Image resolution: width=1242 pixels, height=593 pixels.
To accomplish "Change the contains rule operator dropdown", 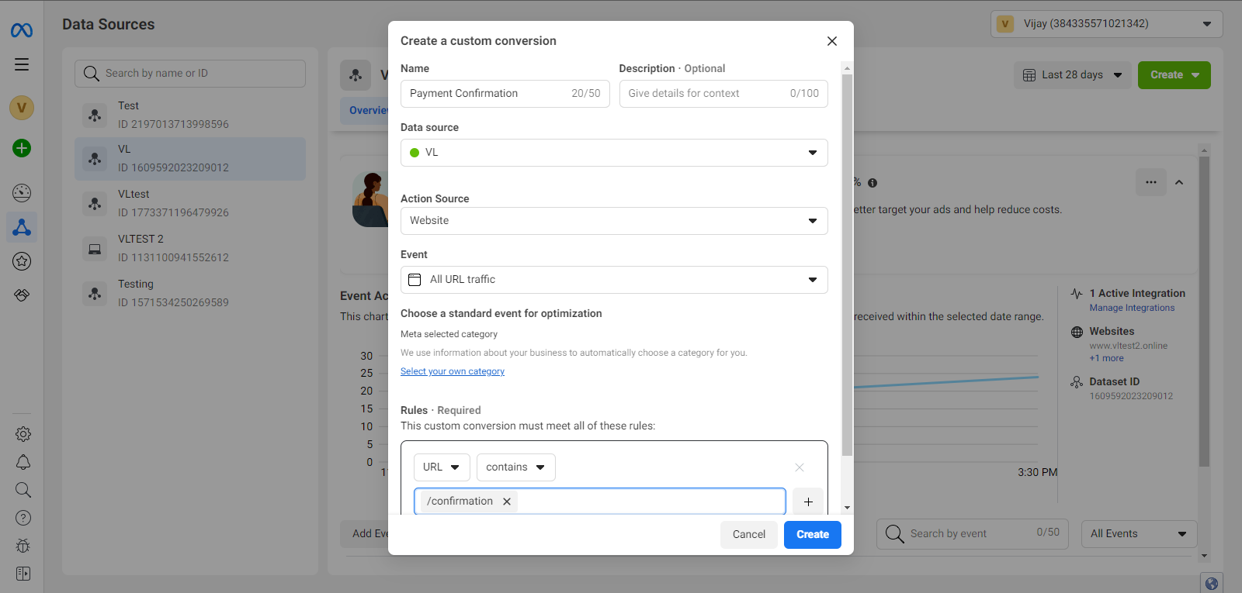I will [x=515, y=467].
